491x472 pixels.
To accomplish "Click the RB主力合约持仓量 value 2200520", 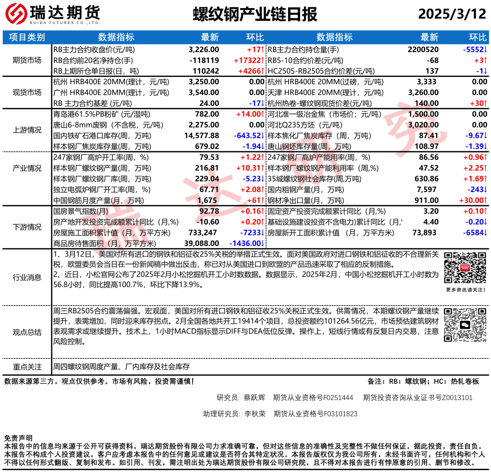I will 423,49.
